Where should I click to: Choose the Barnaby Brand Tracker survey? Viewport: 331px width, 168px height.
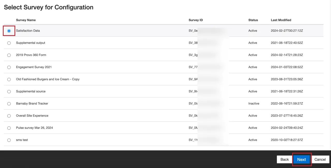(x=9, y=103)
